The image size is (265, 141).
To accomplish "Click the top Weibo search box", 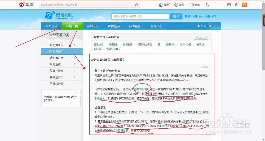I will [90, 5].
